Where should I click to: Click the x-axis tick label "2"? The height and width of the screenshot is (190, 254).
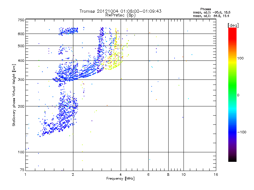73,174
